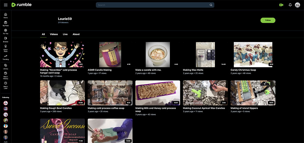Play the Island Sippers thumbnail
The width and height of the screenshot is (304, 143).
point(253,93)
